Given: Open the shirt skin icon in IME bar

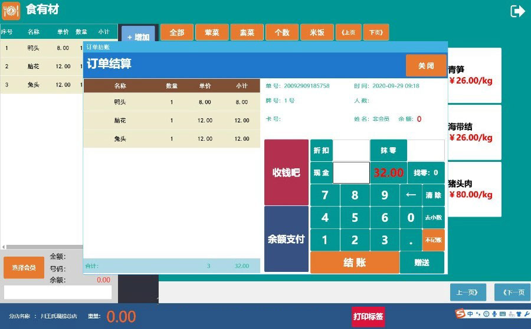Looking at the screenshot, I should coord(518,314).
